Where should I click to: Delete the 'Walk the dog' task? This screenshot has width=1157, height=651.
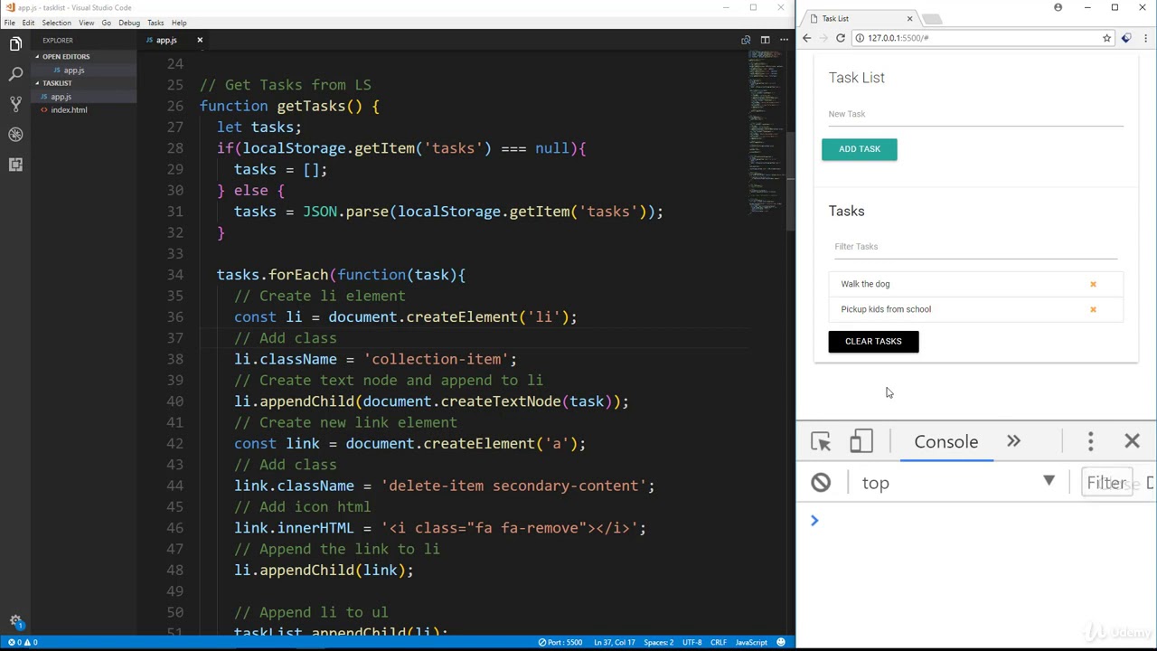1093,284
